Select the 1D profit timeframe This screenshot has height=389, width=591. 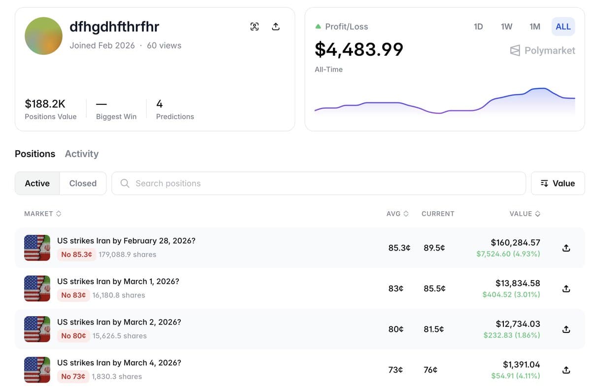pos(478,27)
